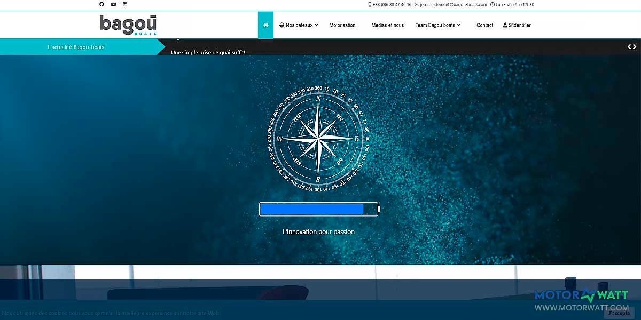Open the Médias et nous page
The width and height of the screenshot is (641, 320).
click(388, 25)
